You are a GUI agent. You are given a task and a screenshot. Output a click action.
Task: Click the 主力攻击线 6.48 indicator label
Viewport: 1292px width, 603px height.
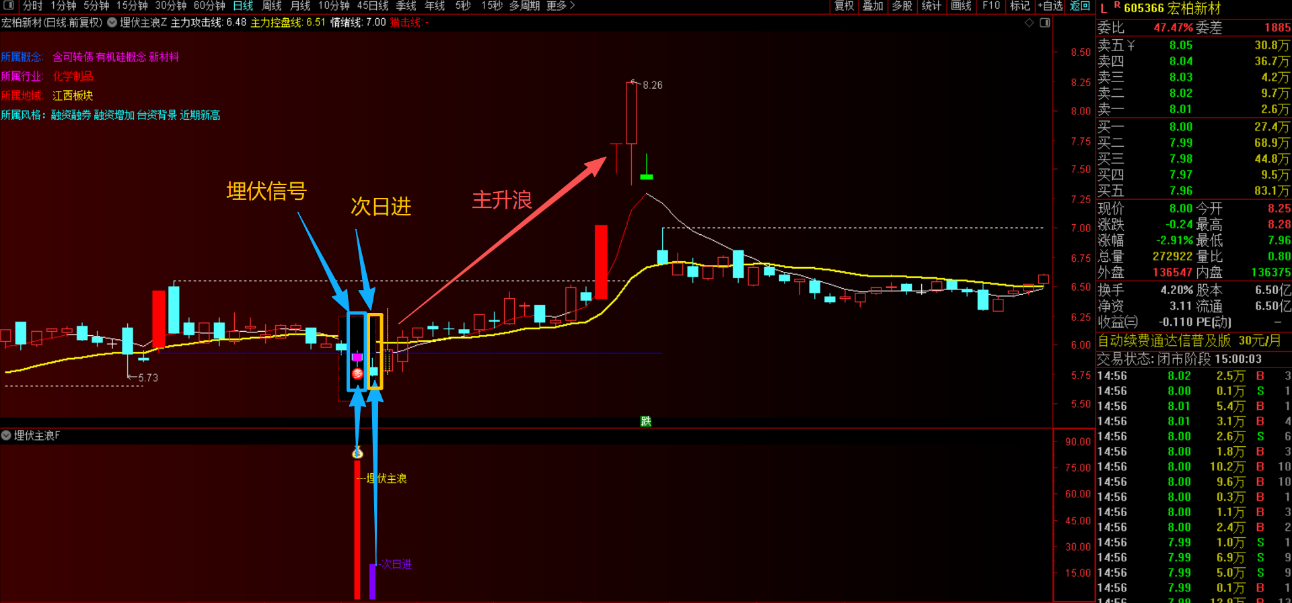[x=209, y=22]
